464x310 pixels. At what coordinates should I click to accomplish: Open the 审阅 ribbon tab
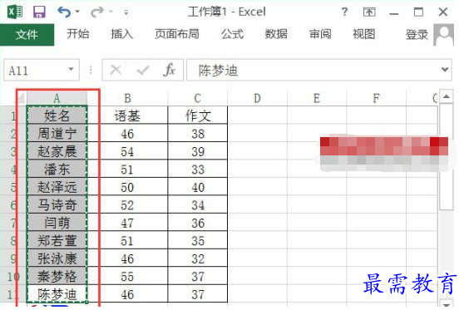(x=320, y=34)
